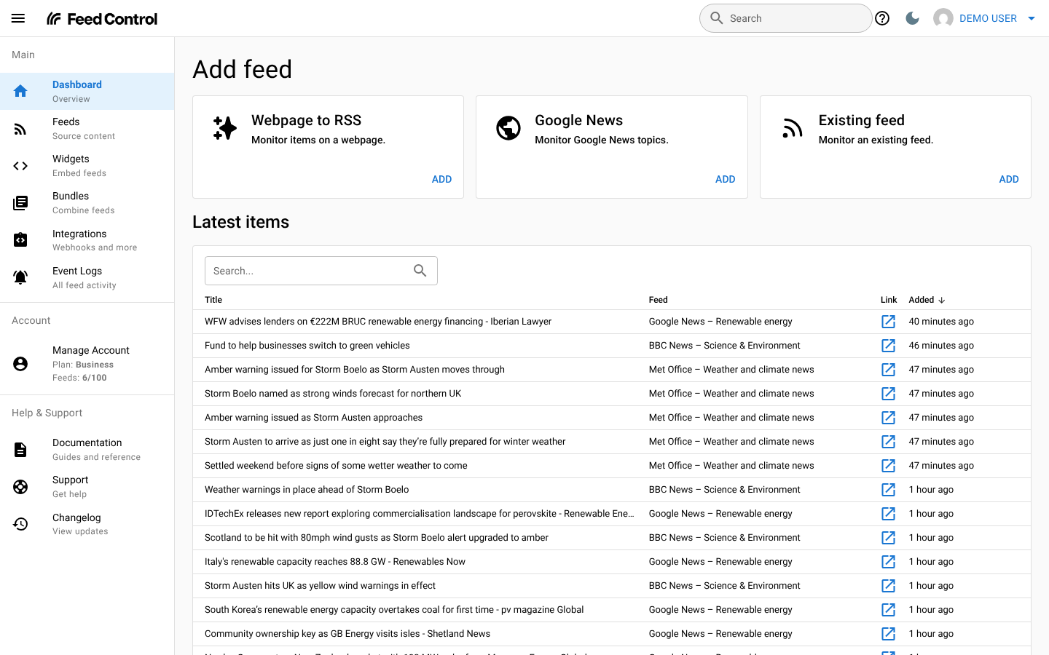Click 'Scotland to be hit' item title

click(377, 538)
